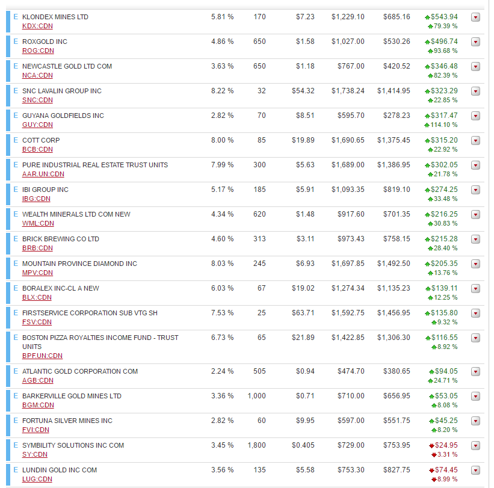Open the BGM:CDN ticker link
The height and width of the screenshot is (488, 494).
tap(38, 406)
